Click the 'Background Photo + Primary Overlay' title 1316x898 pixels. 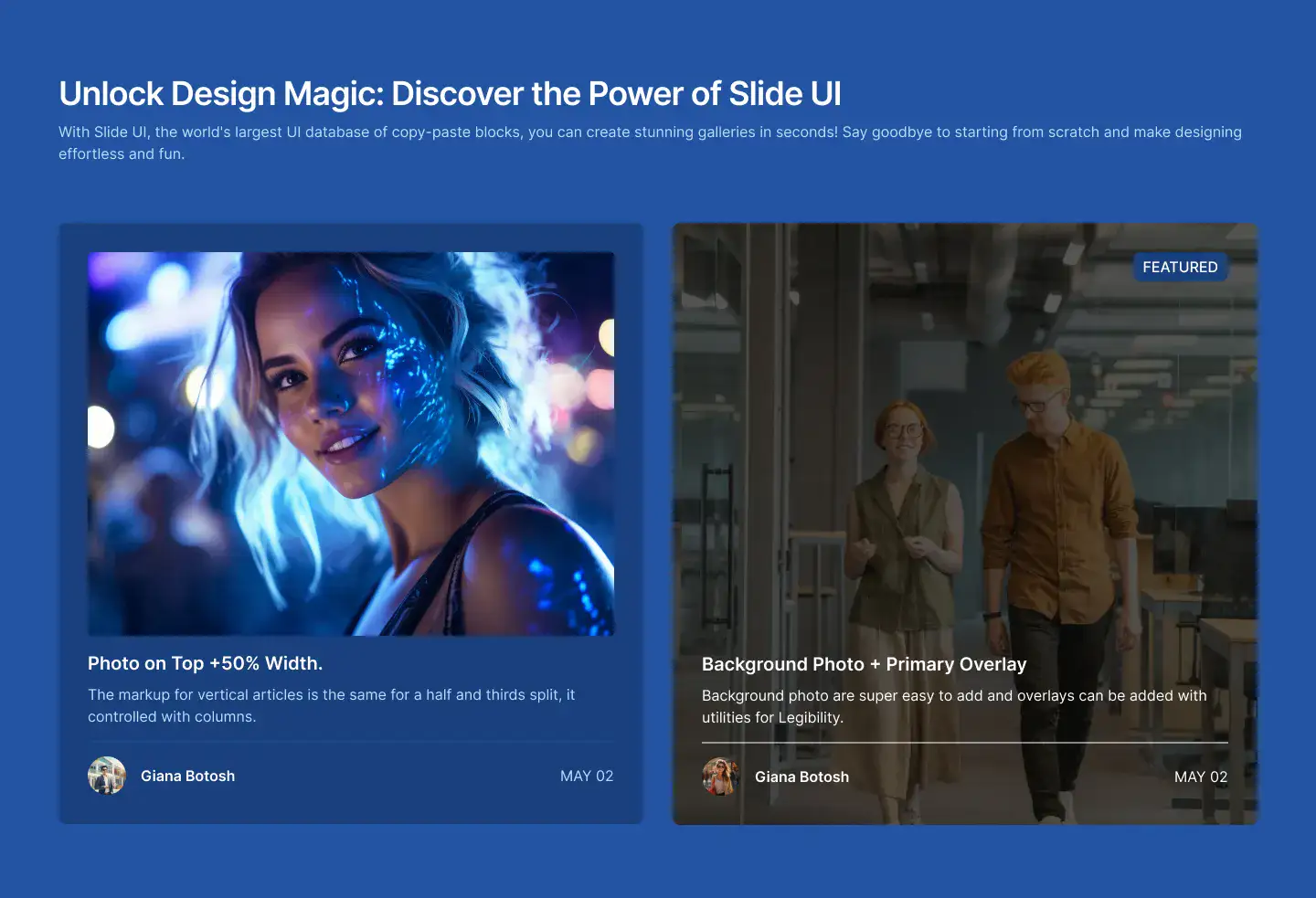click(864, 664)
